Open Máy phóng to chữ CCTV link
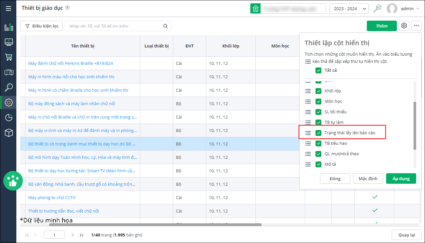This screenshot has height=243, width=425. point(52,197)
